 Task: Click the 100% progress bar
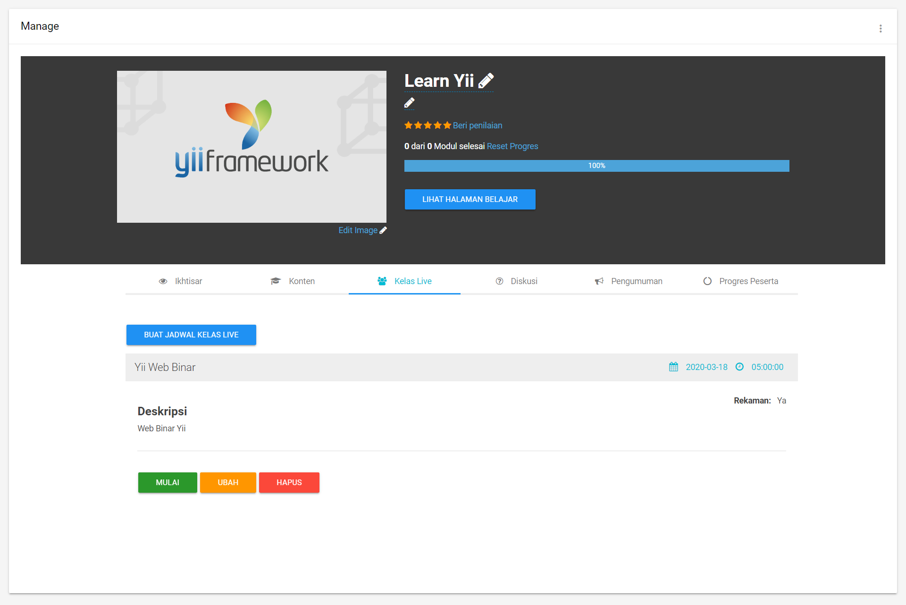[596, 166]
